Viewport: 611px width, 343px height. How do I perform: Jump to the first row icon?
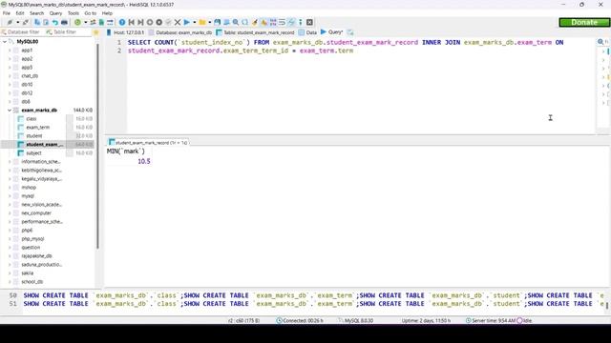[x=132, y=22]
